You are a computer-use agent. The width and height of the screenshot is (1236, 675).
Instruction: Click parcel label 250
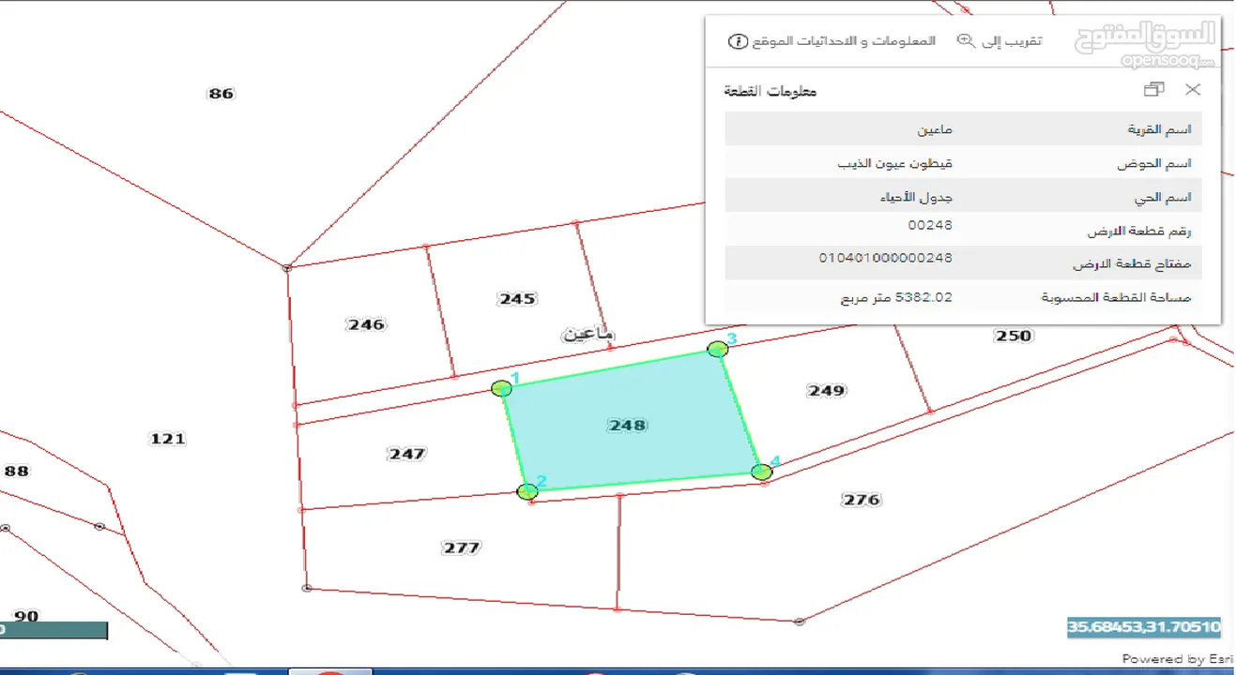click(1013, 335)
